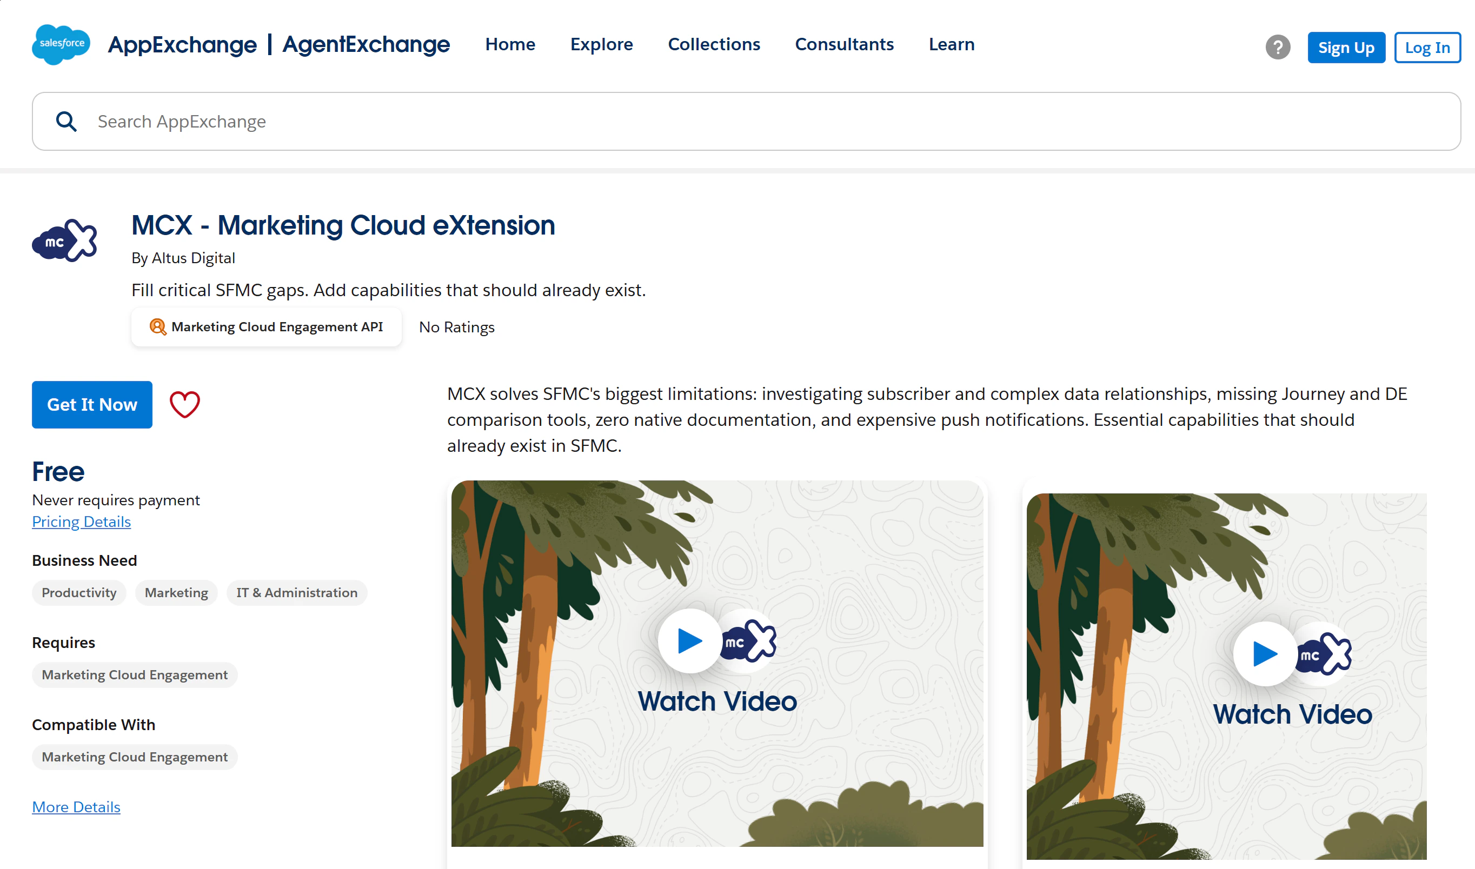Click the Salesforce cloud logo

61,44
